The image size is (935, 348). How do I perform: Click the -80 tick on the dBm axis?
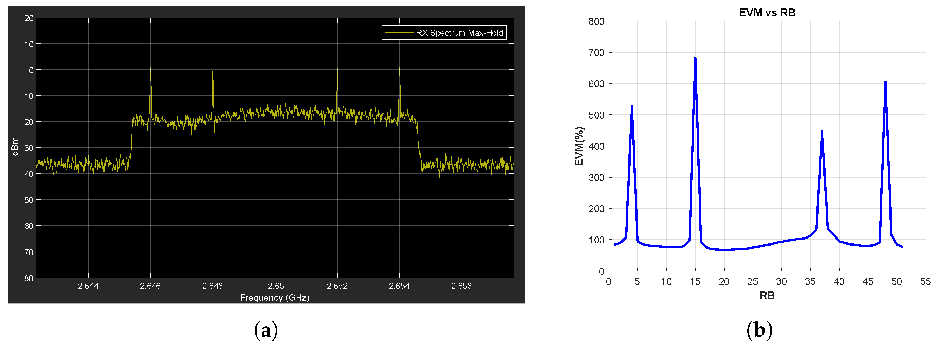pyautogui.click(x=27, y=278)
